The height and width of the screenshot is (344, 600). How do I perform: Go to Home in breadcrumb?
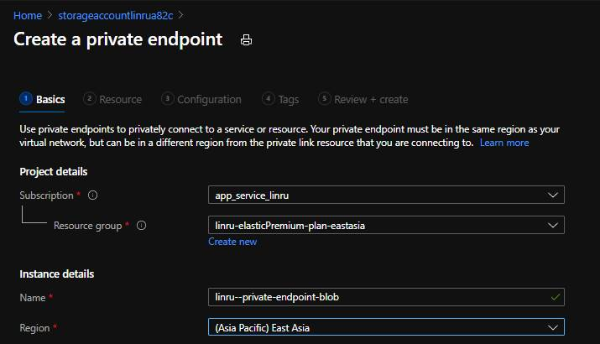28,15
